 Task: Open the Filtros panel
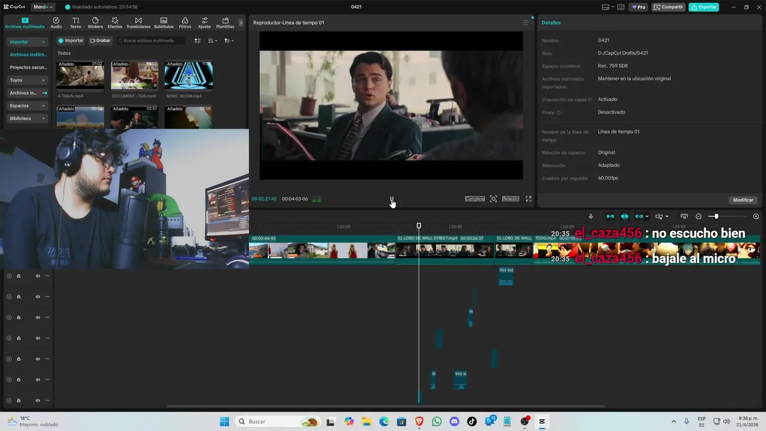[x=185, y=23]
